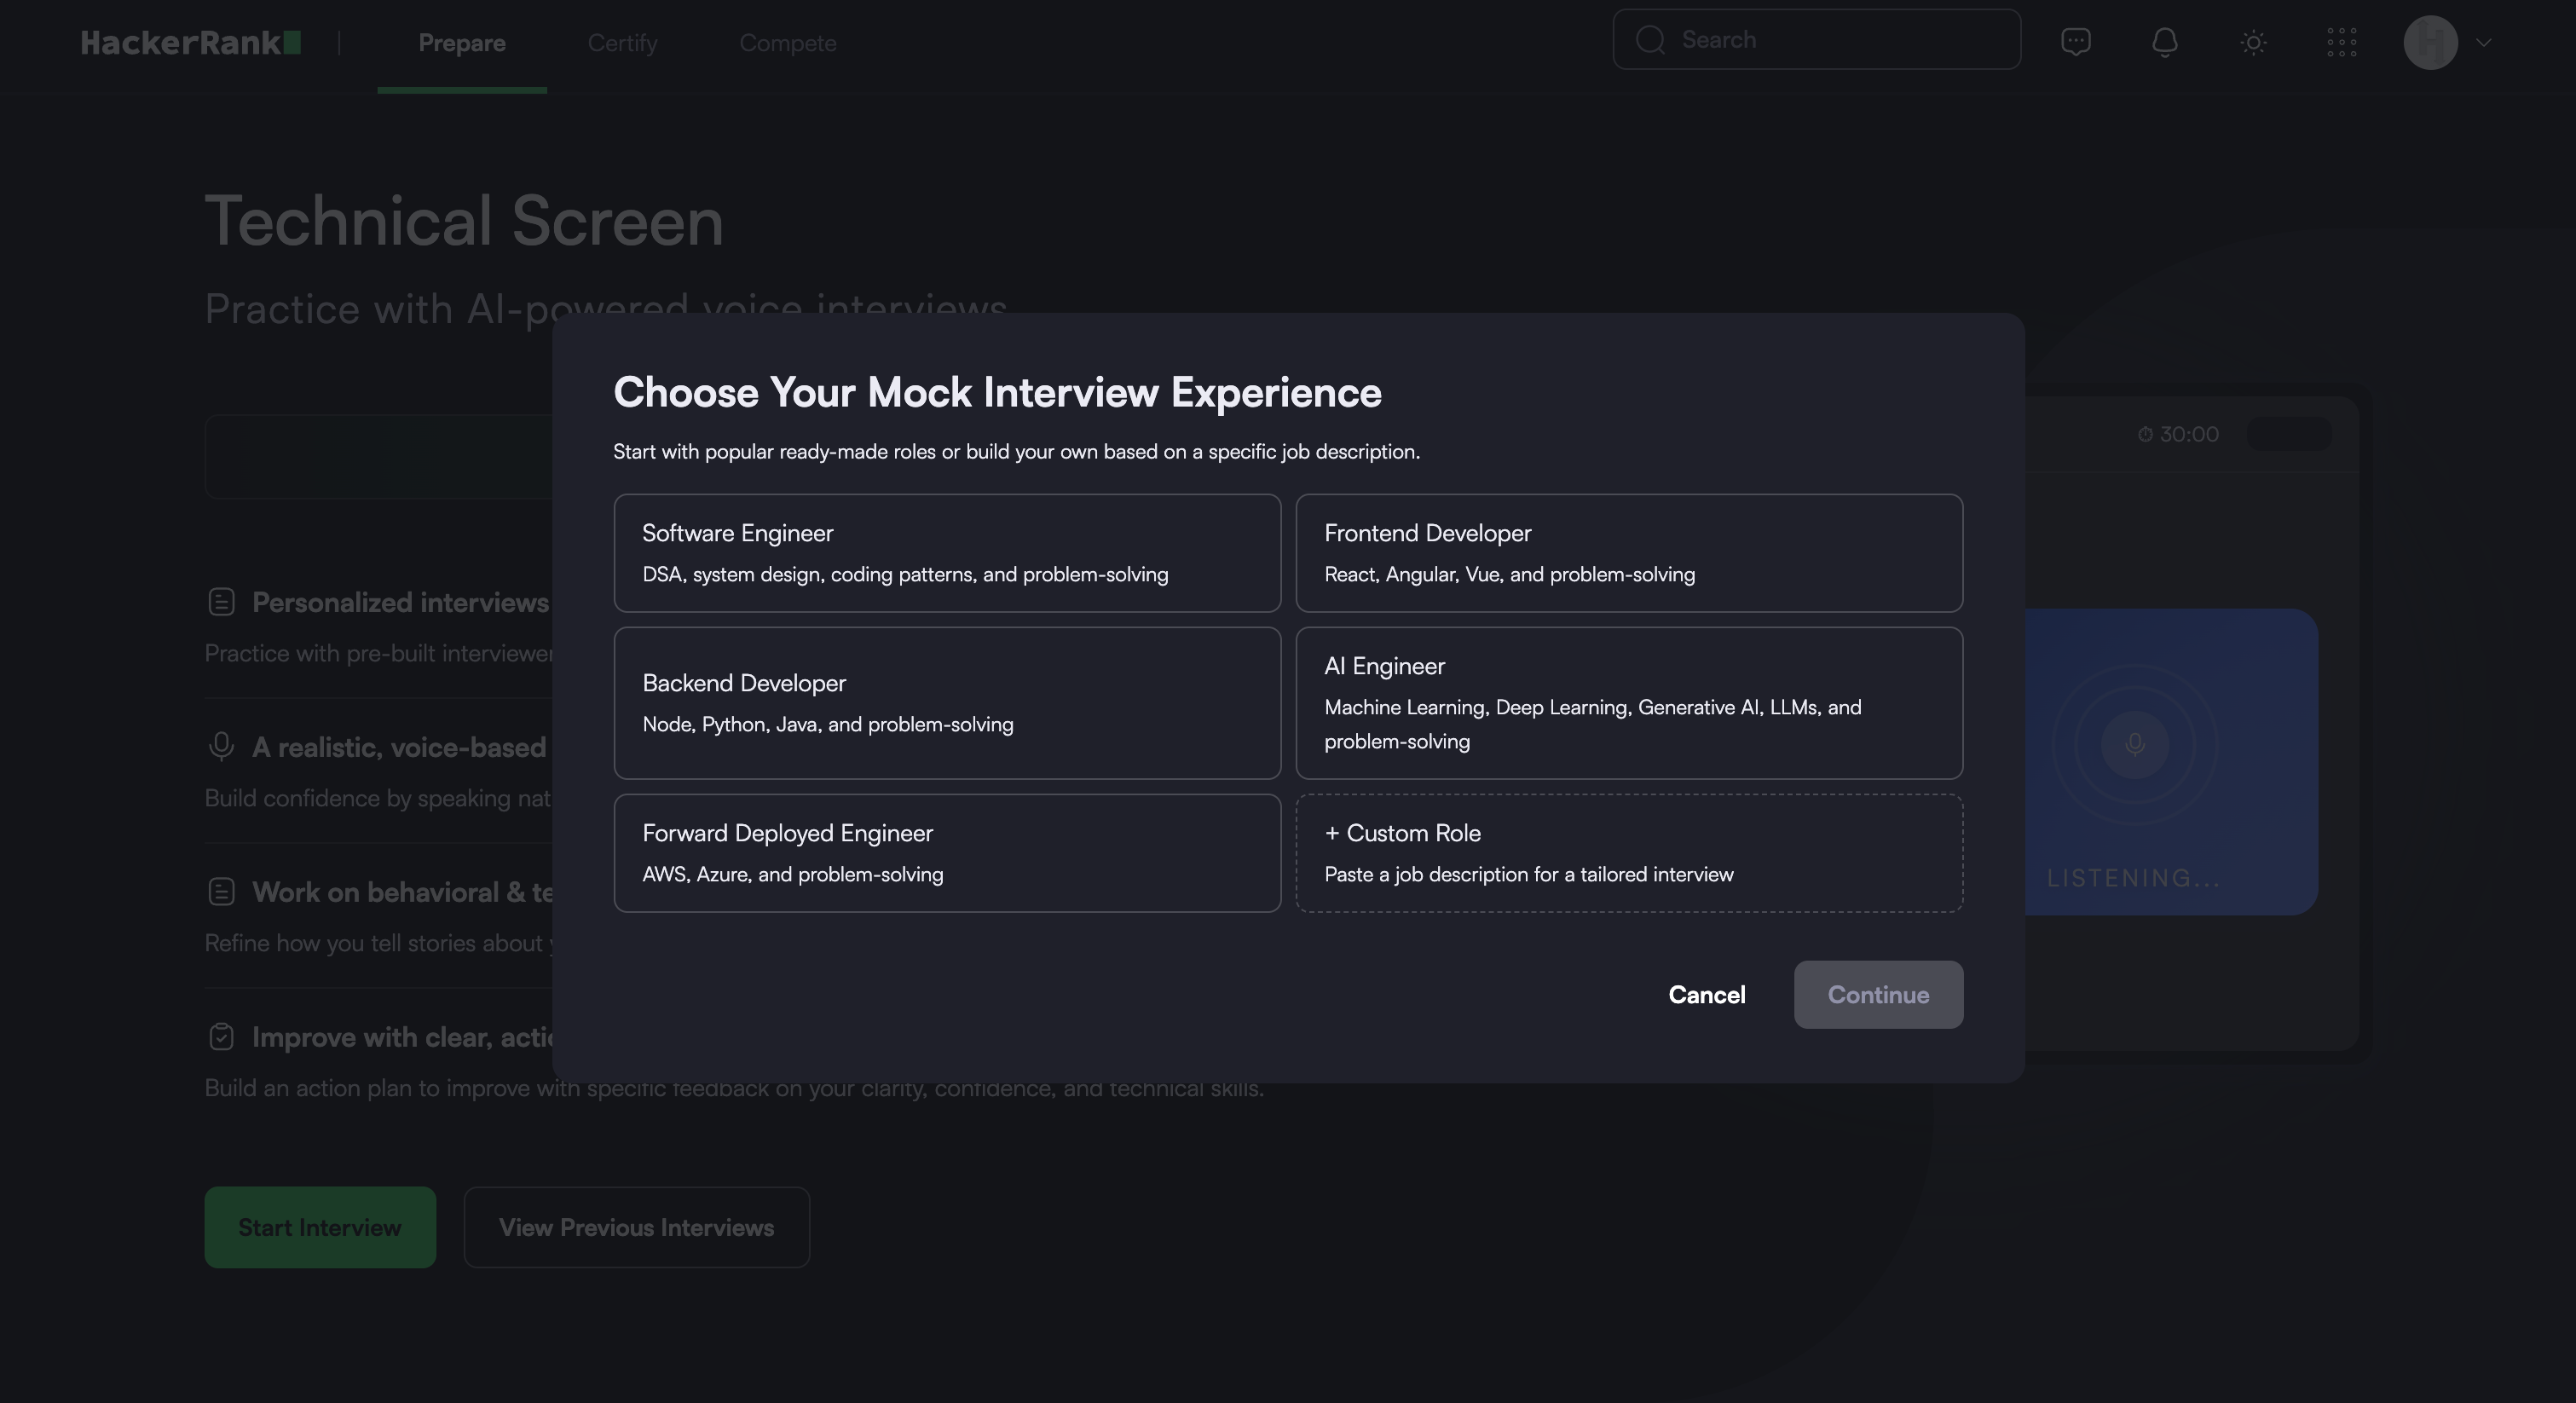Pick the AI Engineer role
The height and width of the screenshot is (1403, 2576).
coord(1629,703)
